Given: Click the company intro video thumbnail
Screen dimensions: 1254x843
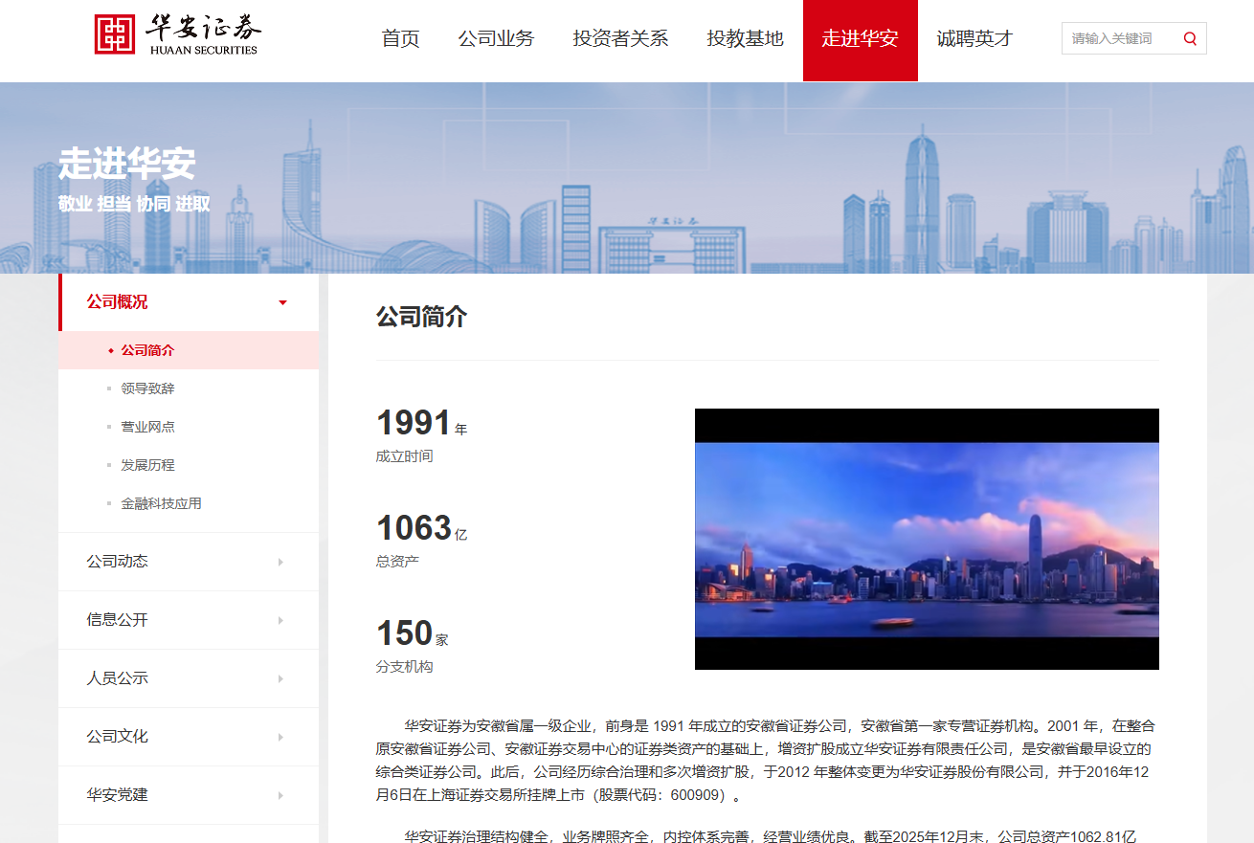Looking at the screenshot, I should pos(926,540).
